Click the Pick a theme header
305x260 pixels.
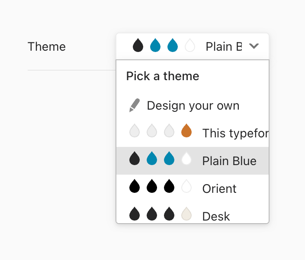[163, 76]
